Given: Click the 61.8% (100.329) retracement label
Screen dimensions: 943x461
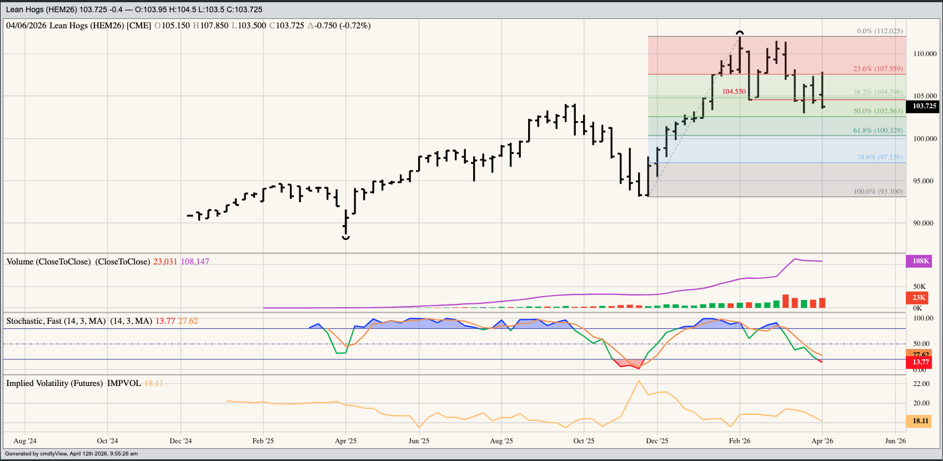Looking at the screenshot, I should 877,131.
